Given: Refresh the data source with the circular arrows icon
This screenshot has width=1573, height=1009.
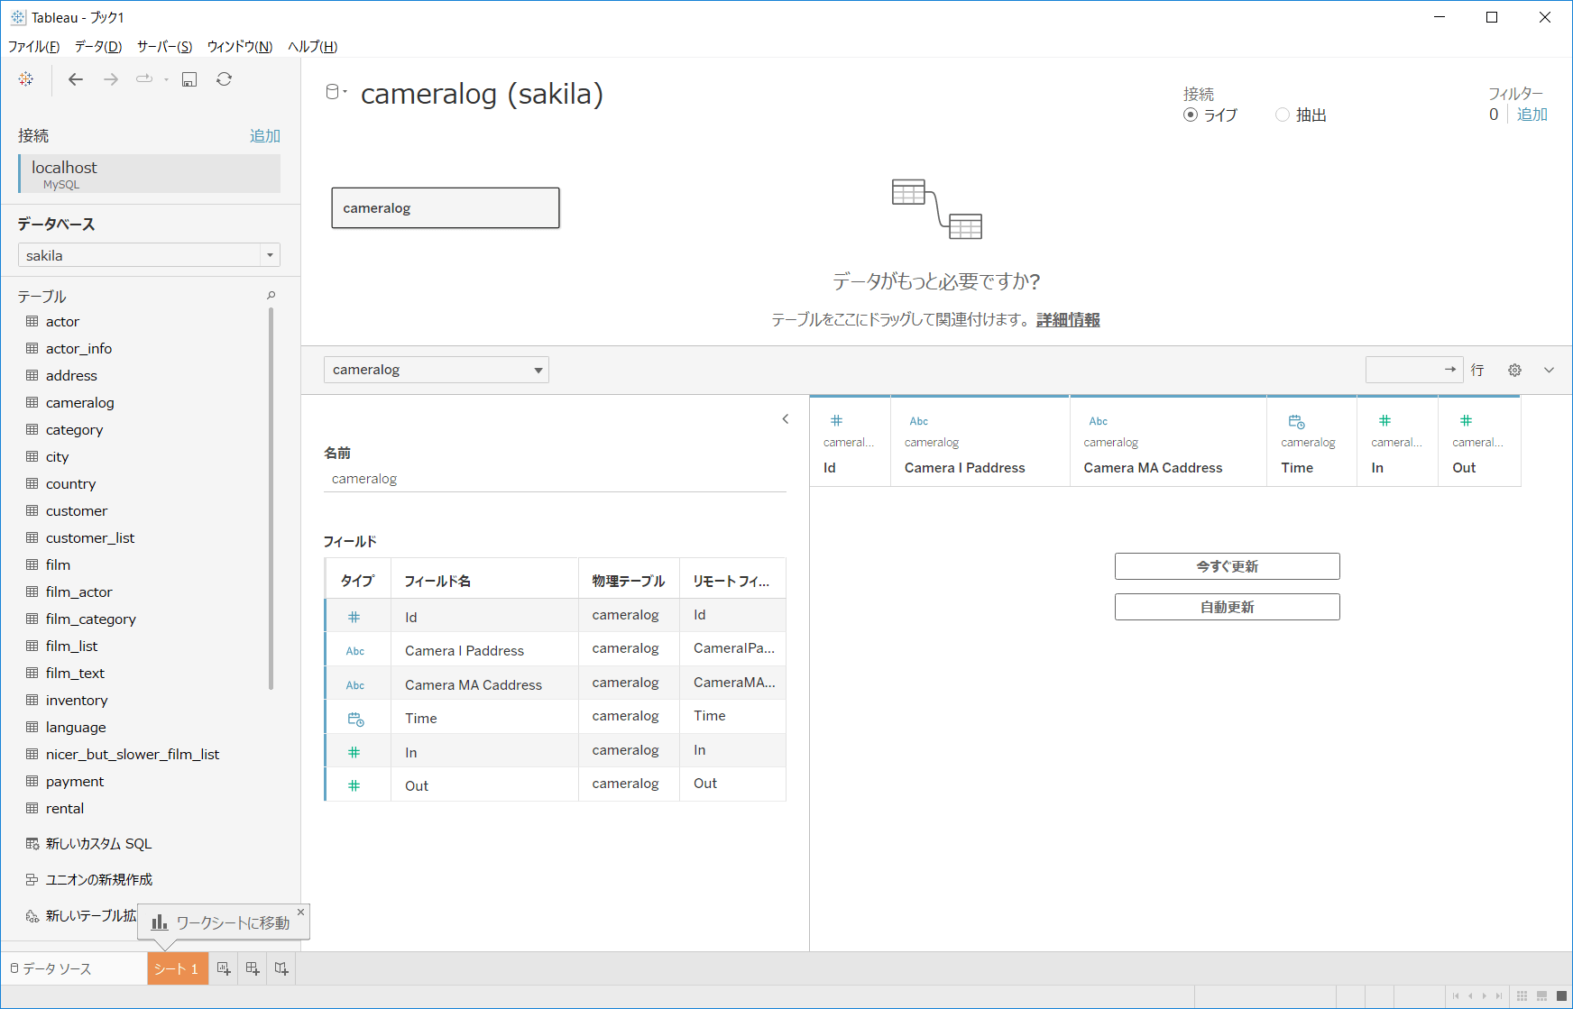Looking at the screenshot, I should click(x=225, y=79).
